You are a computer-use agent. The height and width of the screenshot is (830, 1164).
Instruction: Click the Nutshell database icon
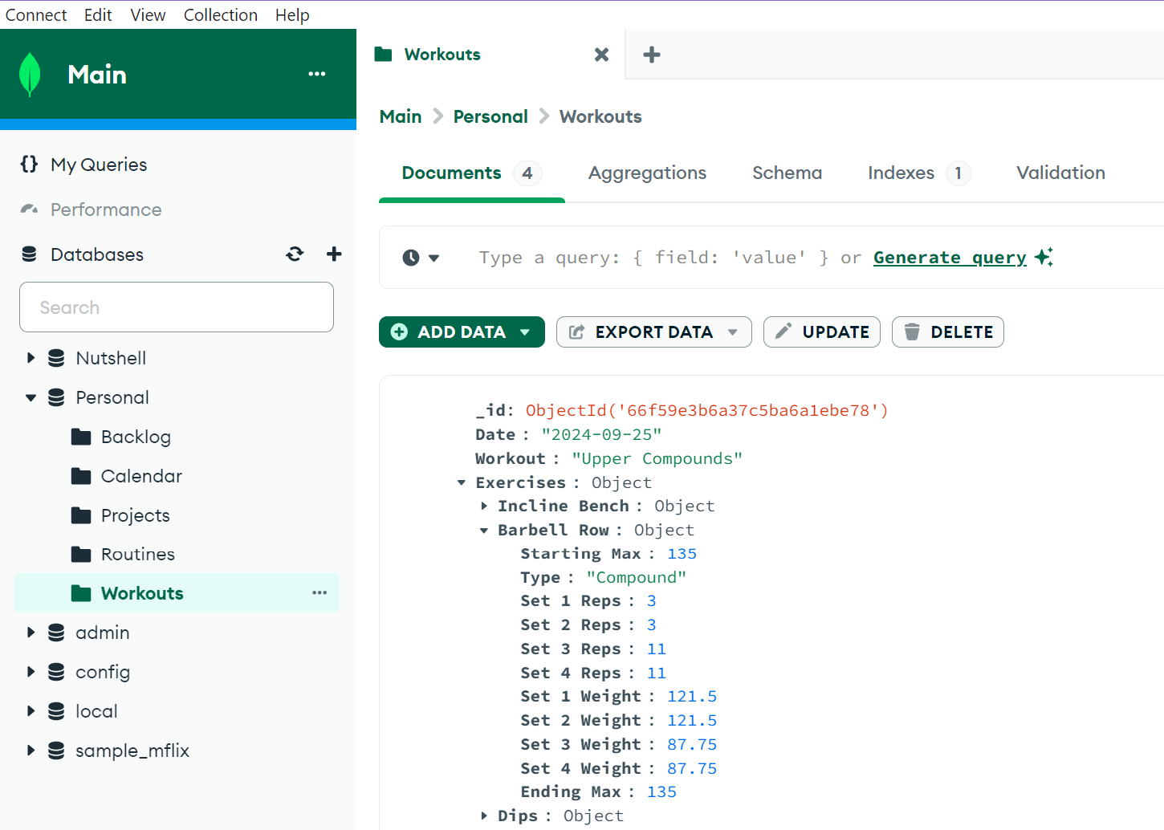56,358
